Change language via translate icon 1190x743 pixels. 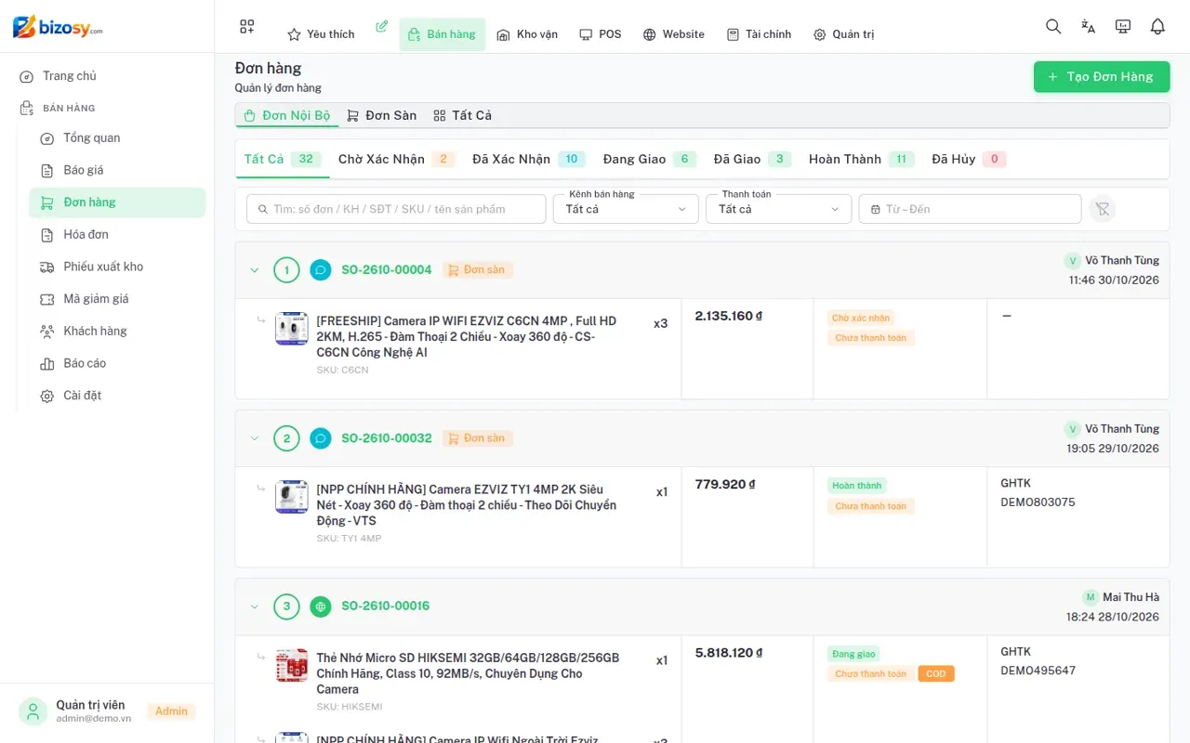pyautogui.click(x=1088, y=27)
